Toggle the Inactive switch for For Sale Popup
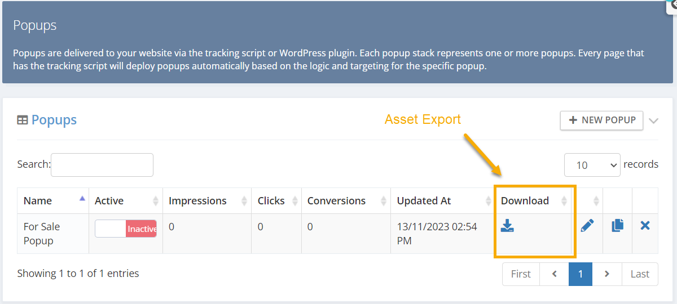This screenshot has height=304, width=677. tap(126, 229)
